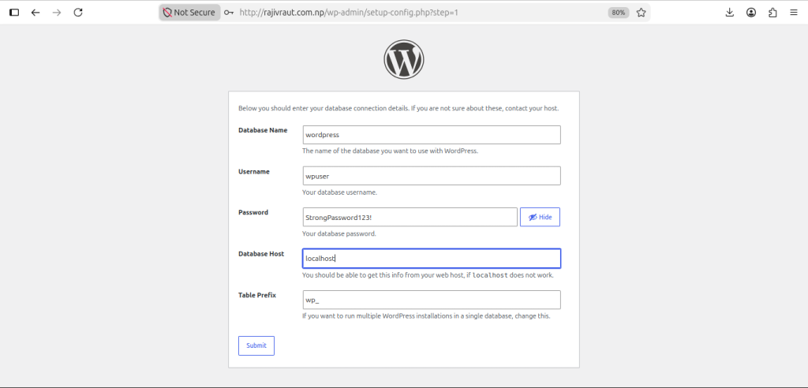Click the intro text about connection details

coord(398,109)
